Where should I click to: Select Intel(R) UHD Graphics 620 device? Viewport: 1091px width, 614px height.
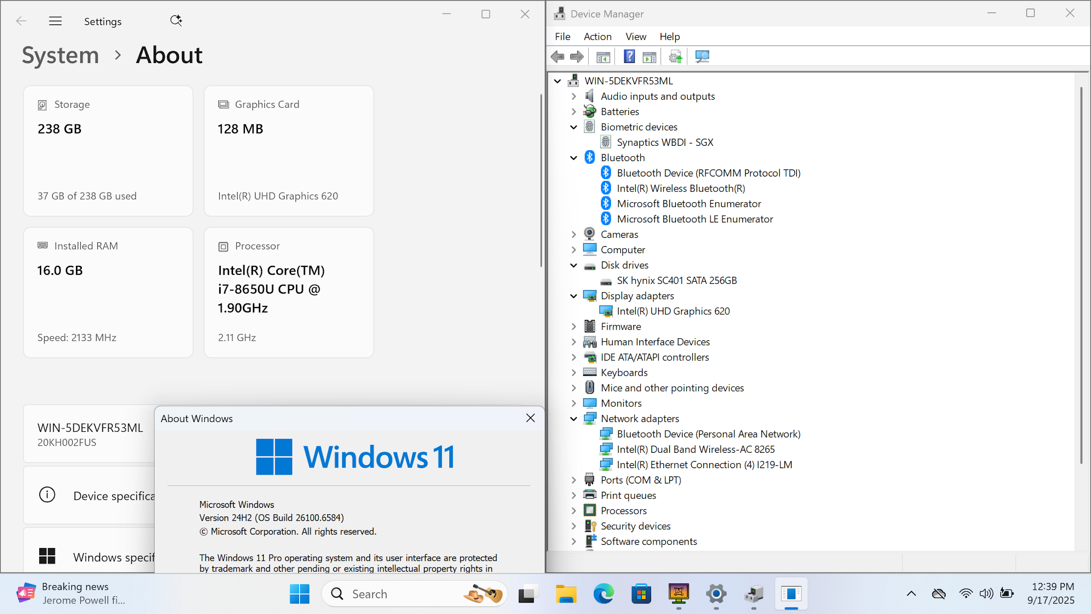point(673,311)
